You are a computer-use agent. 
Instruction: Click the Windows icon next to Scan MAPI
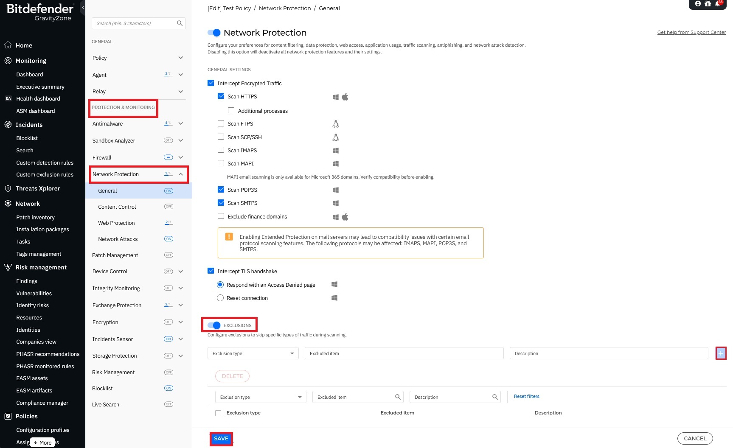[x=335, y=164]
